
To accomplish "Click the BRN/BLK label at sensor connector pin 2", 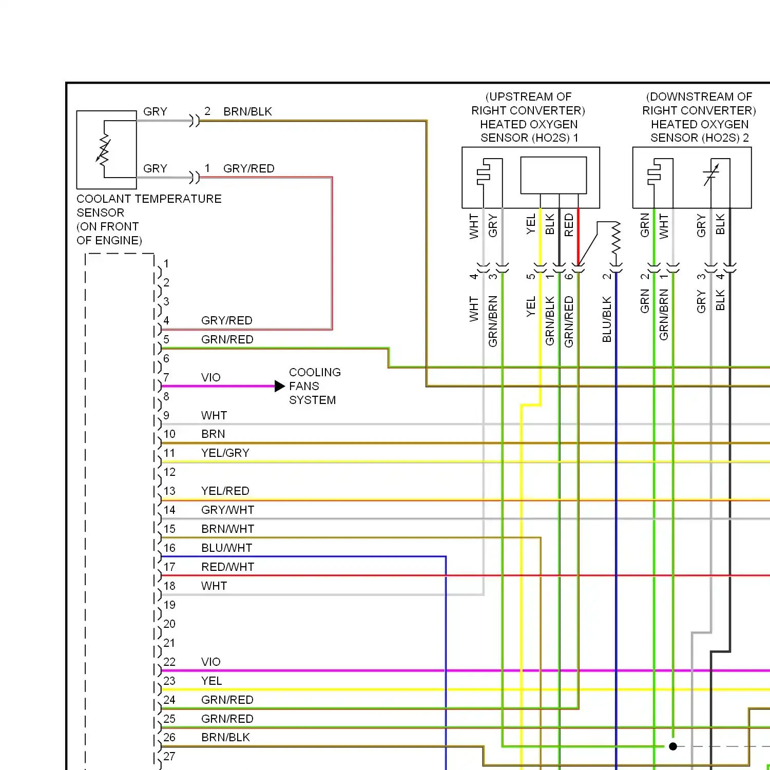I will [x=247, y=111].
